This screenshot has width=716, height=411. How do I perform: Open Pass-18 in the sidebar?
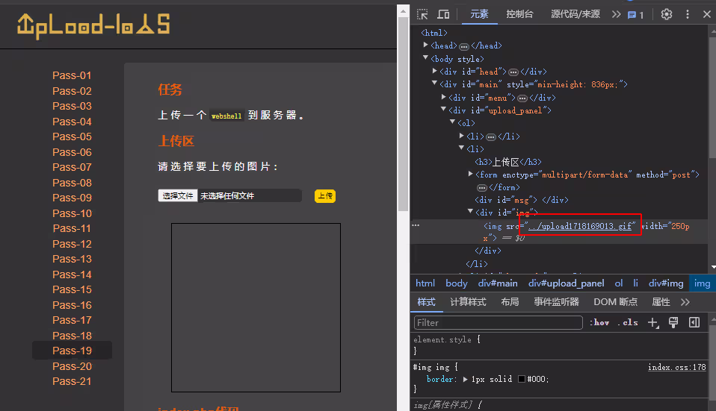pyautogui.click(x=72, y=336)
